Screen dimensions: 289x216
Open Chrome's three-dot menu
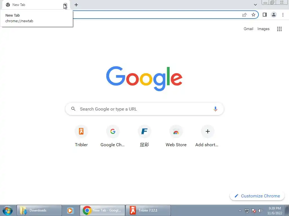coord(283,15)
